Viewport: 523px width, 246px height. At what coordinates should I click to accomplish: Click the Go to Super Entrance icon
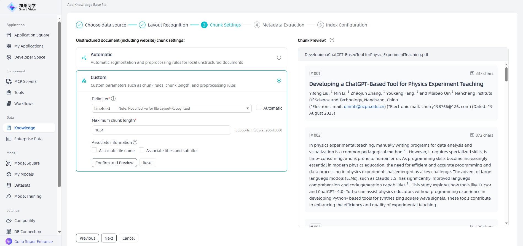coord(9,241)
